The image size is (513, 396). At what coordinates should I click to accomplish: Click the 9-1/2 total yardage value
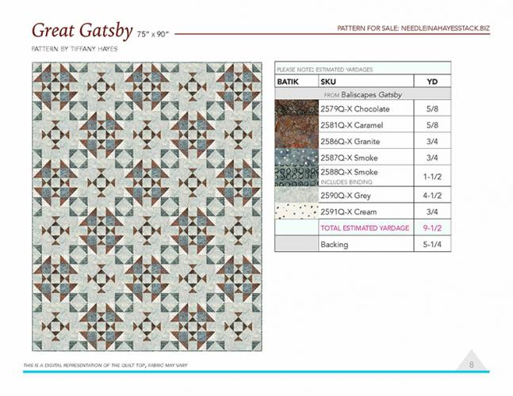[x=432, y=228]
